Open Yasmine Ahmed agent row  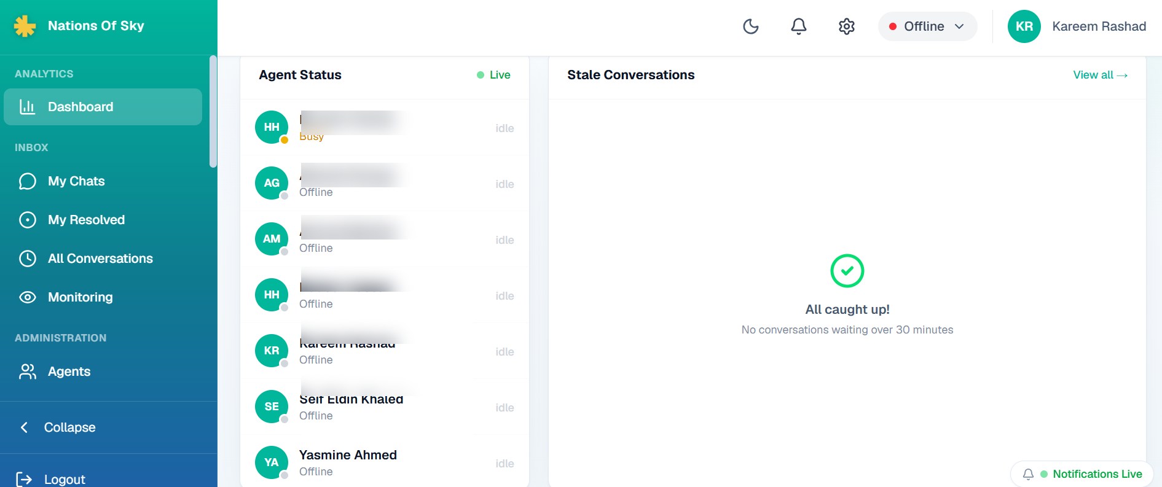pyautogui.click(x=385, y=462)
